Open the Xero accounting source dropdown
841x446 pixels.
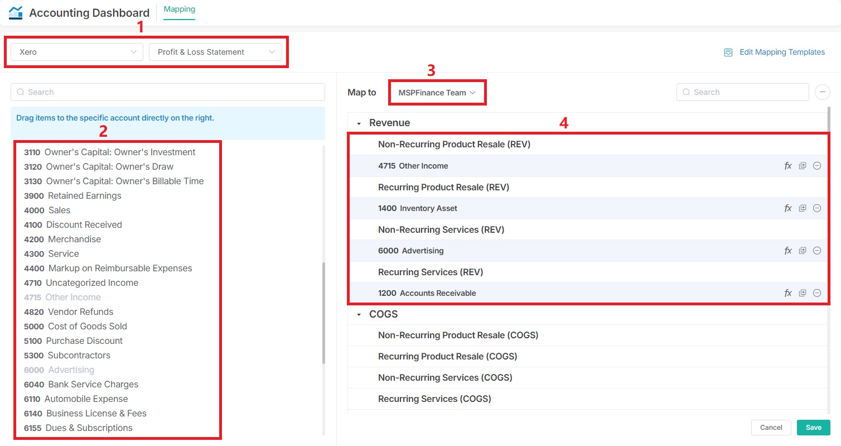coord(77,52)
